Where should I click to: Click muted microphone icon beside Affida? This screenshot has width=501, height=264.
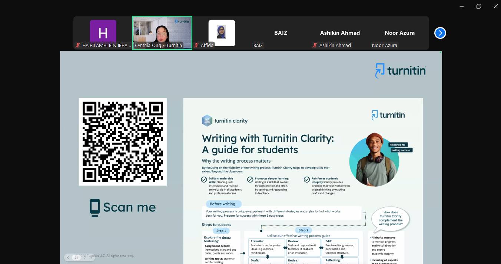click(196, 45)
